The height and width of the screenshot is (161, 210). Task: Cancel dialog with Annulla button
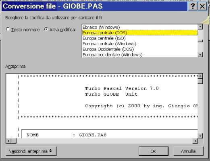(x=188, y=151)
